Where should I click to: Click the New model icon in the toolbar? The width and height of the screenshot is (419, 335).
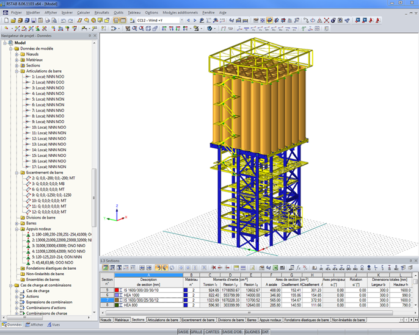(x=5, y=20)
